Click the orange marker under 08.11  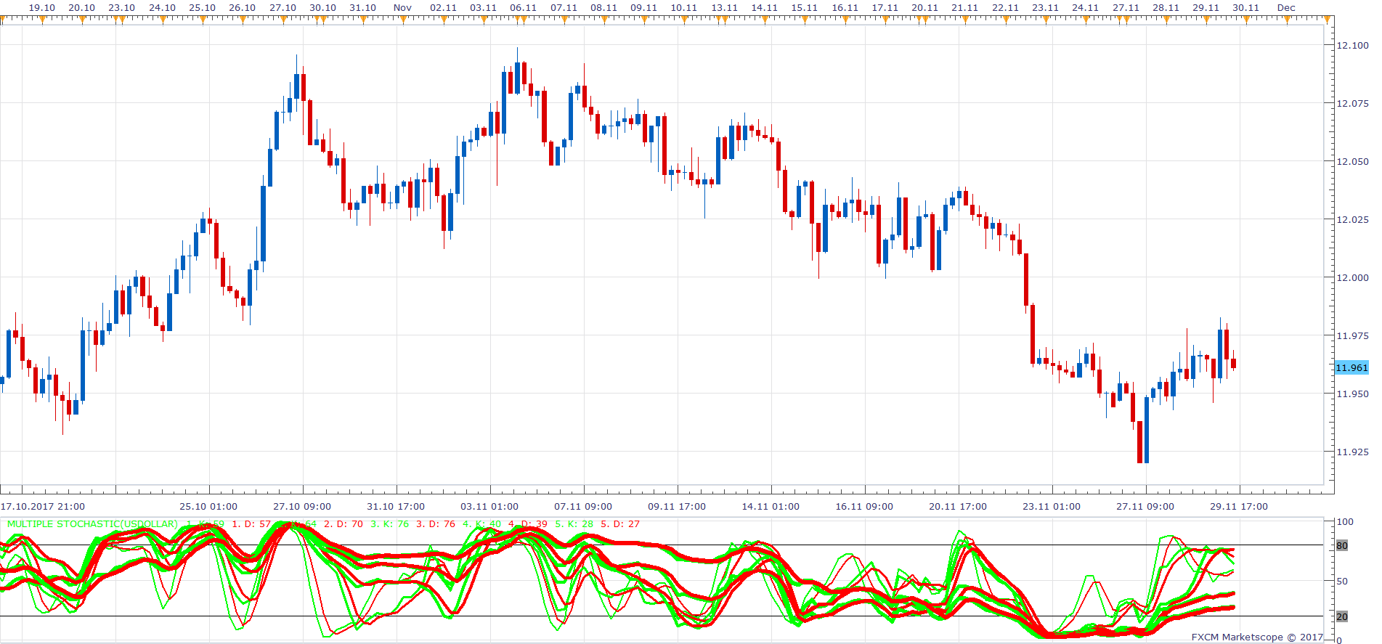click(x=604, y=20)
